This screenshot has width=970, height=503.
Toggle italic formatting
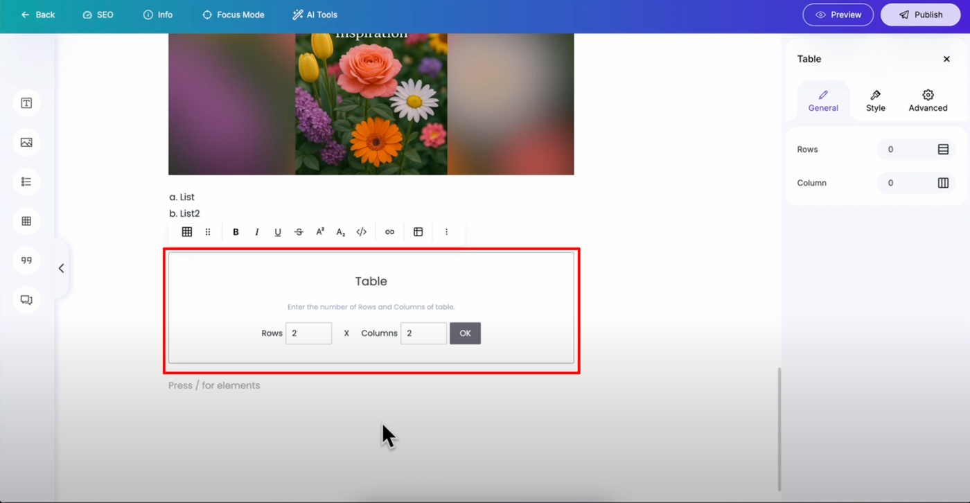257,232
